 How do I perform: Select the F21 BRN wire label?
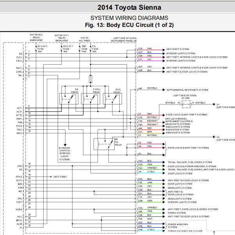pyautogui.click(x=145, y=132)
